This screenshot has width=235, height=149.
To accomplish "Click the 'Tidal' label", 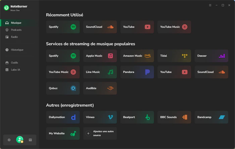I will (163, 56).
